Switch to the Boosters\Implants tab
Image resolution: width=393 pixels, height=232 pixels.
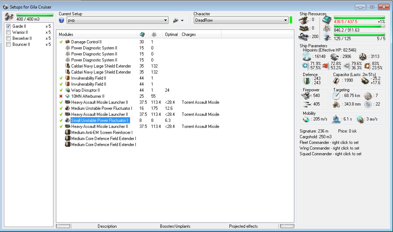click(175, 226)
